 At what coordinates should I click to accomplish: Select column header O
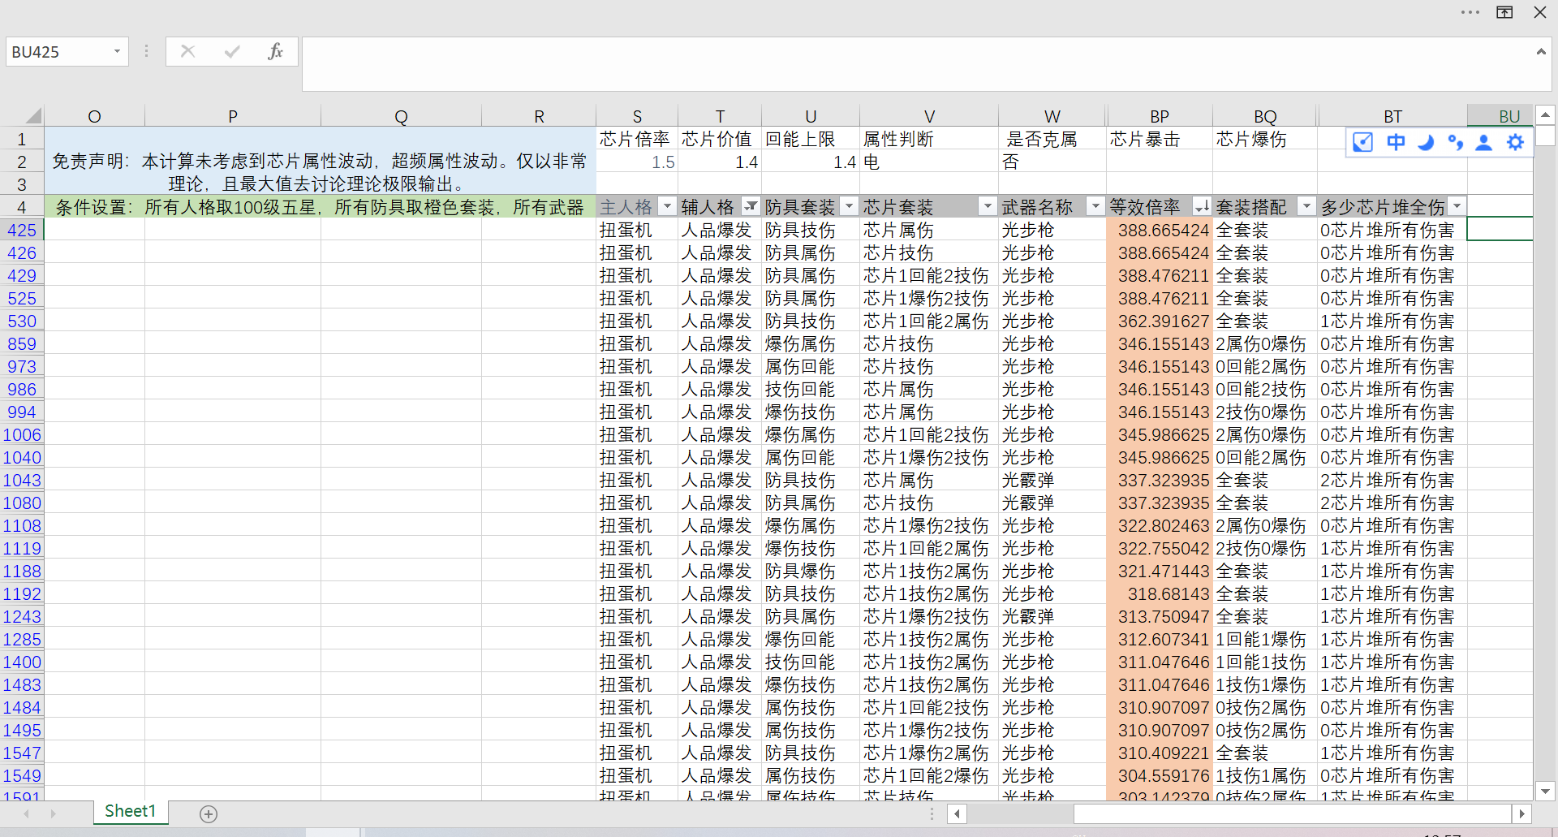94,116
